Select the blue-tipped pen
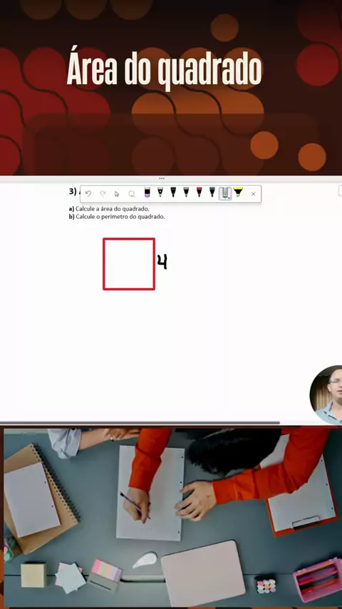 pos(212,193)
